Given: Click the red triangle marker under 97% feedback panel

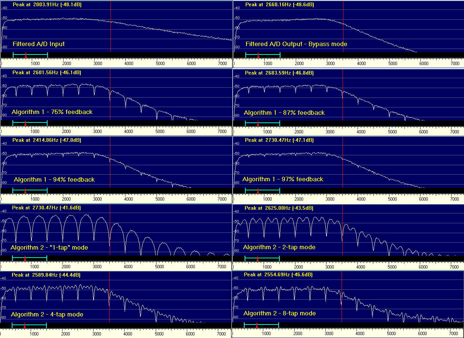Looking at the screenshot, I should tap(258, 191).
